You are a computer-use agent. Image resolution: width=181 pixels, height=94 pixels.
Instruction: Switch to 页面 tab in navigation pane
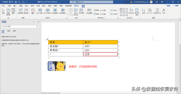[9, 31]
